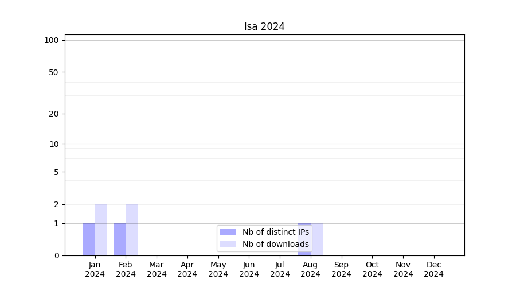Image resolution: width=516 pixels, height=287 pixels.
Task: Click the 'Jan 2024' x-axis label
Action: pos(95,269)
